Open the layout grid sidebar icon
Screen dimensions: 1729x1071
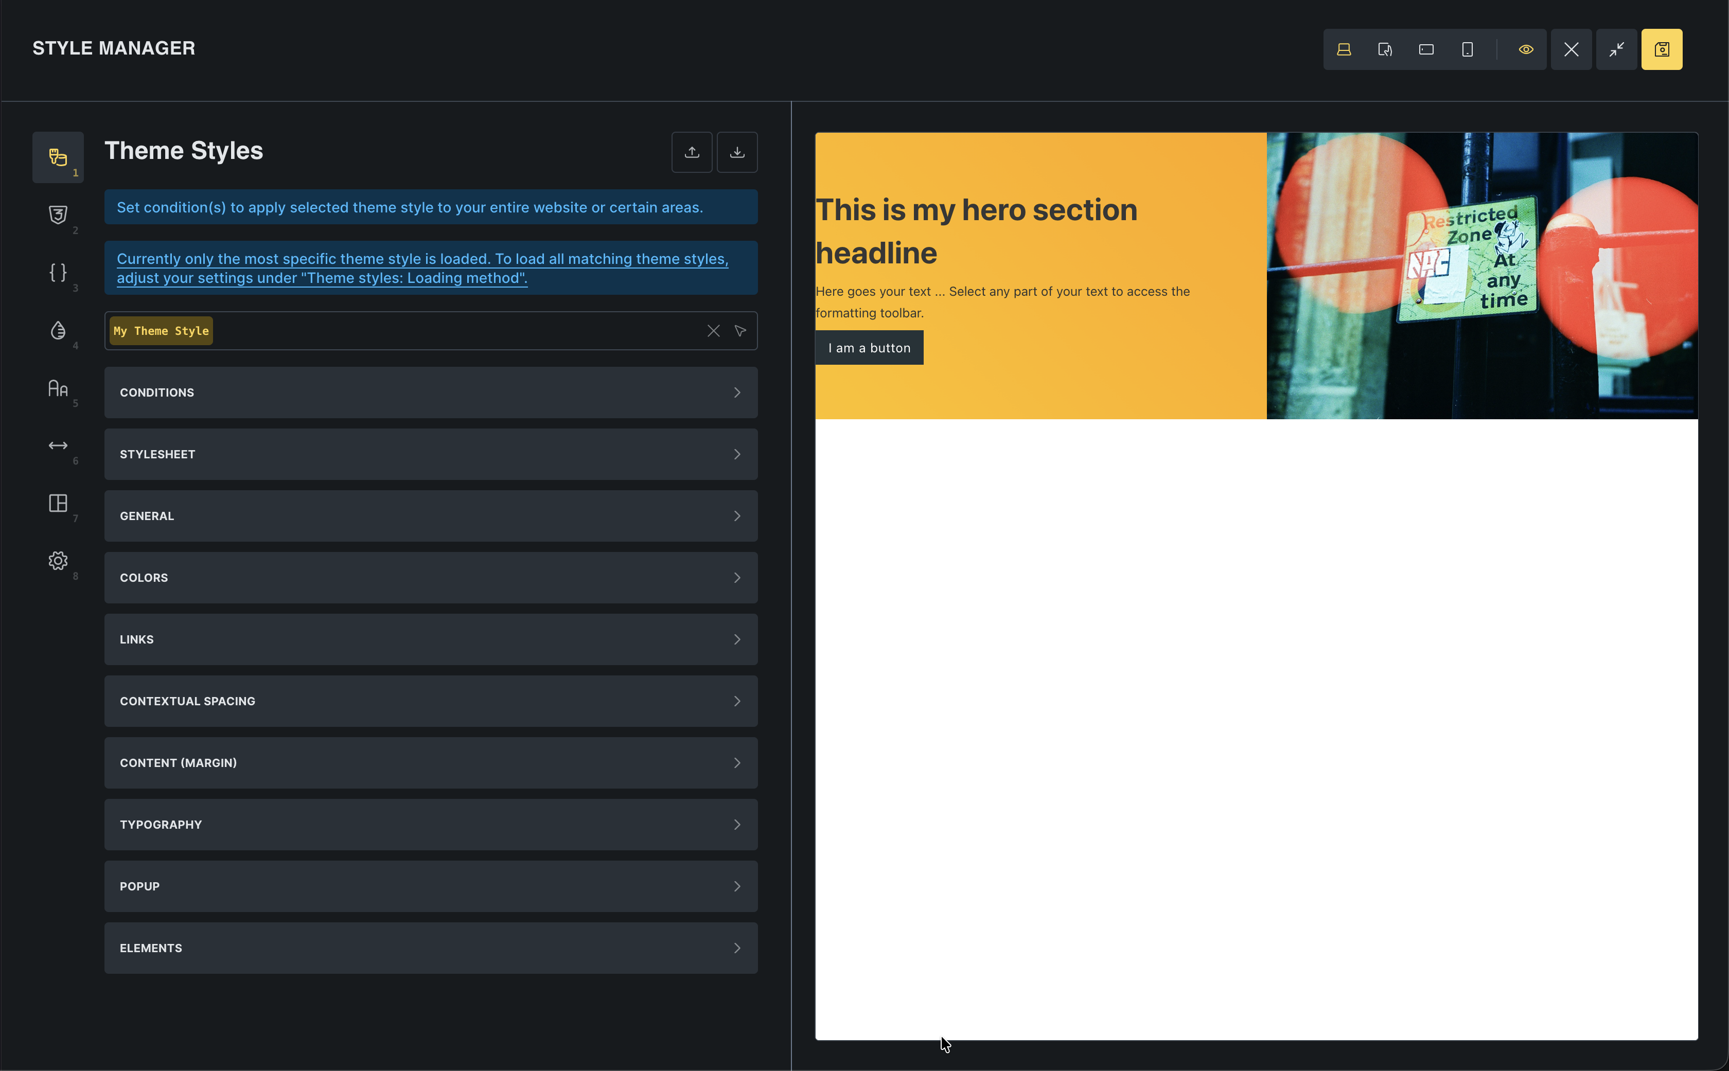tap(58, 503)
